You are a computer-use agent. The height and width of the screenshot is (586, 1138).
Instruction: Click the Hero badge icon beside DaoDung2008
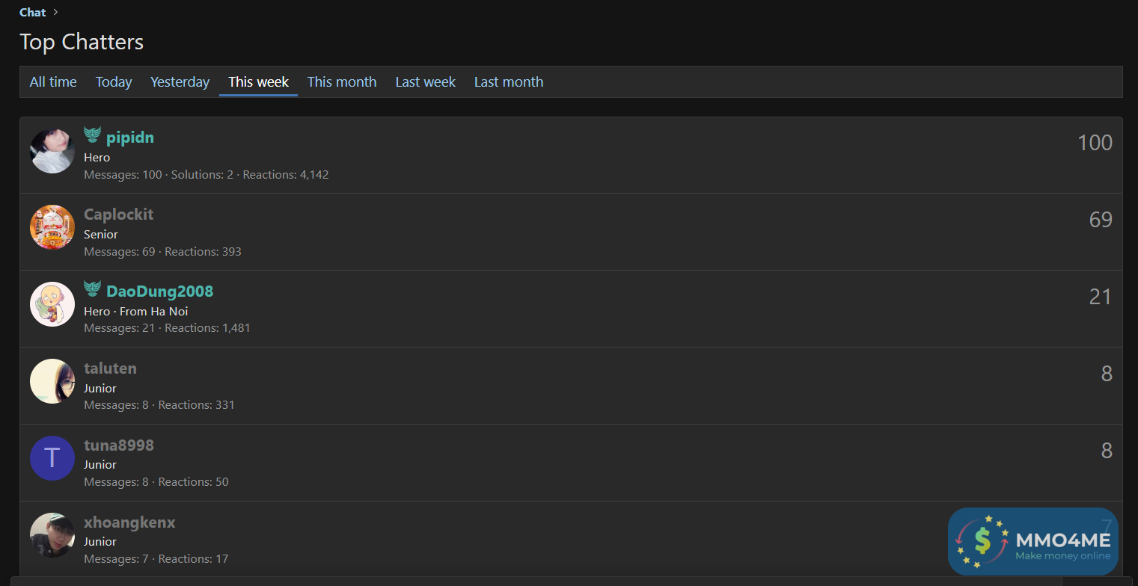[92, 289]
